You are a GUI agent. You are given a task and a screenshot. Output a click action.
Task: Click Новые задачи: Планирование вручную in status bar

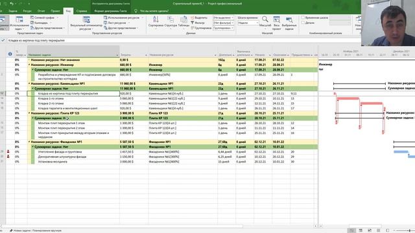coord(36,230)
